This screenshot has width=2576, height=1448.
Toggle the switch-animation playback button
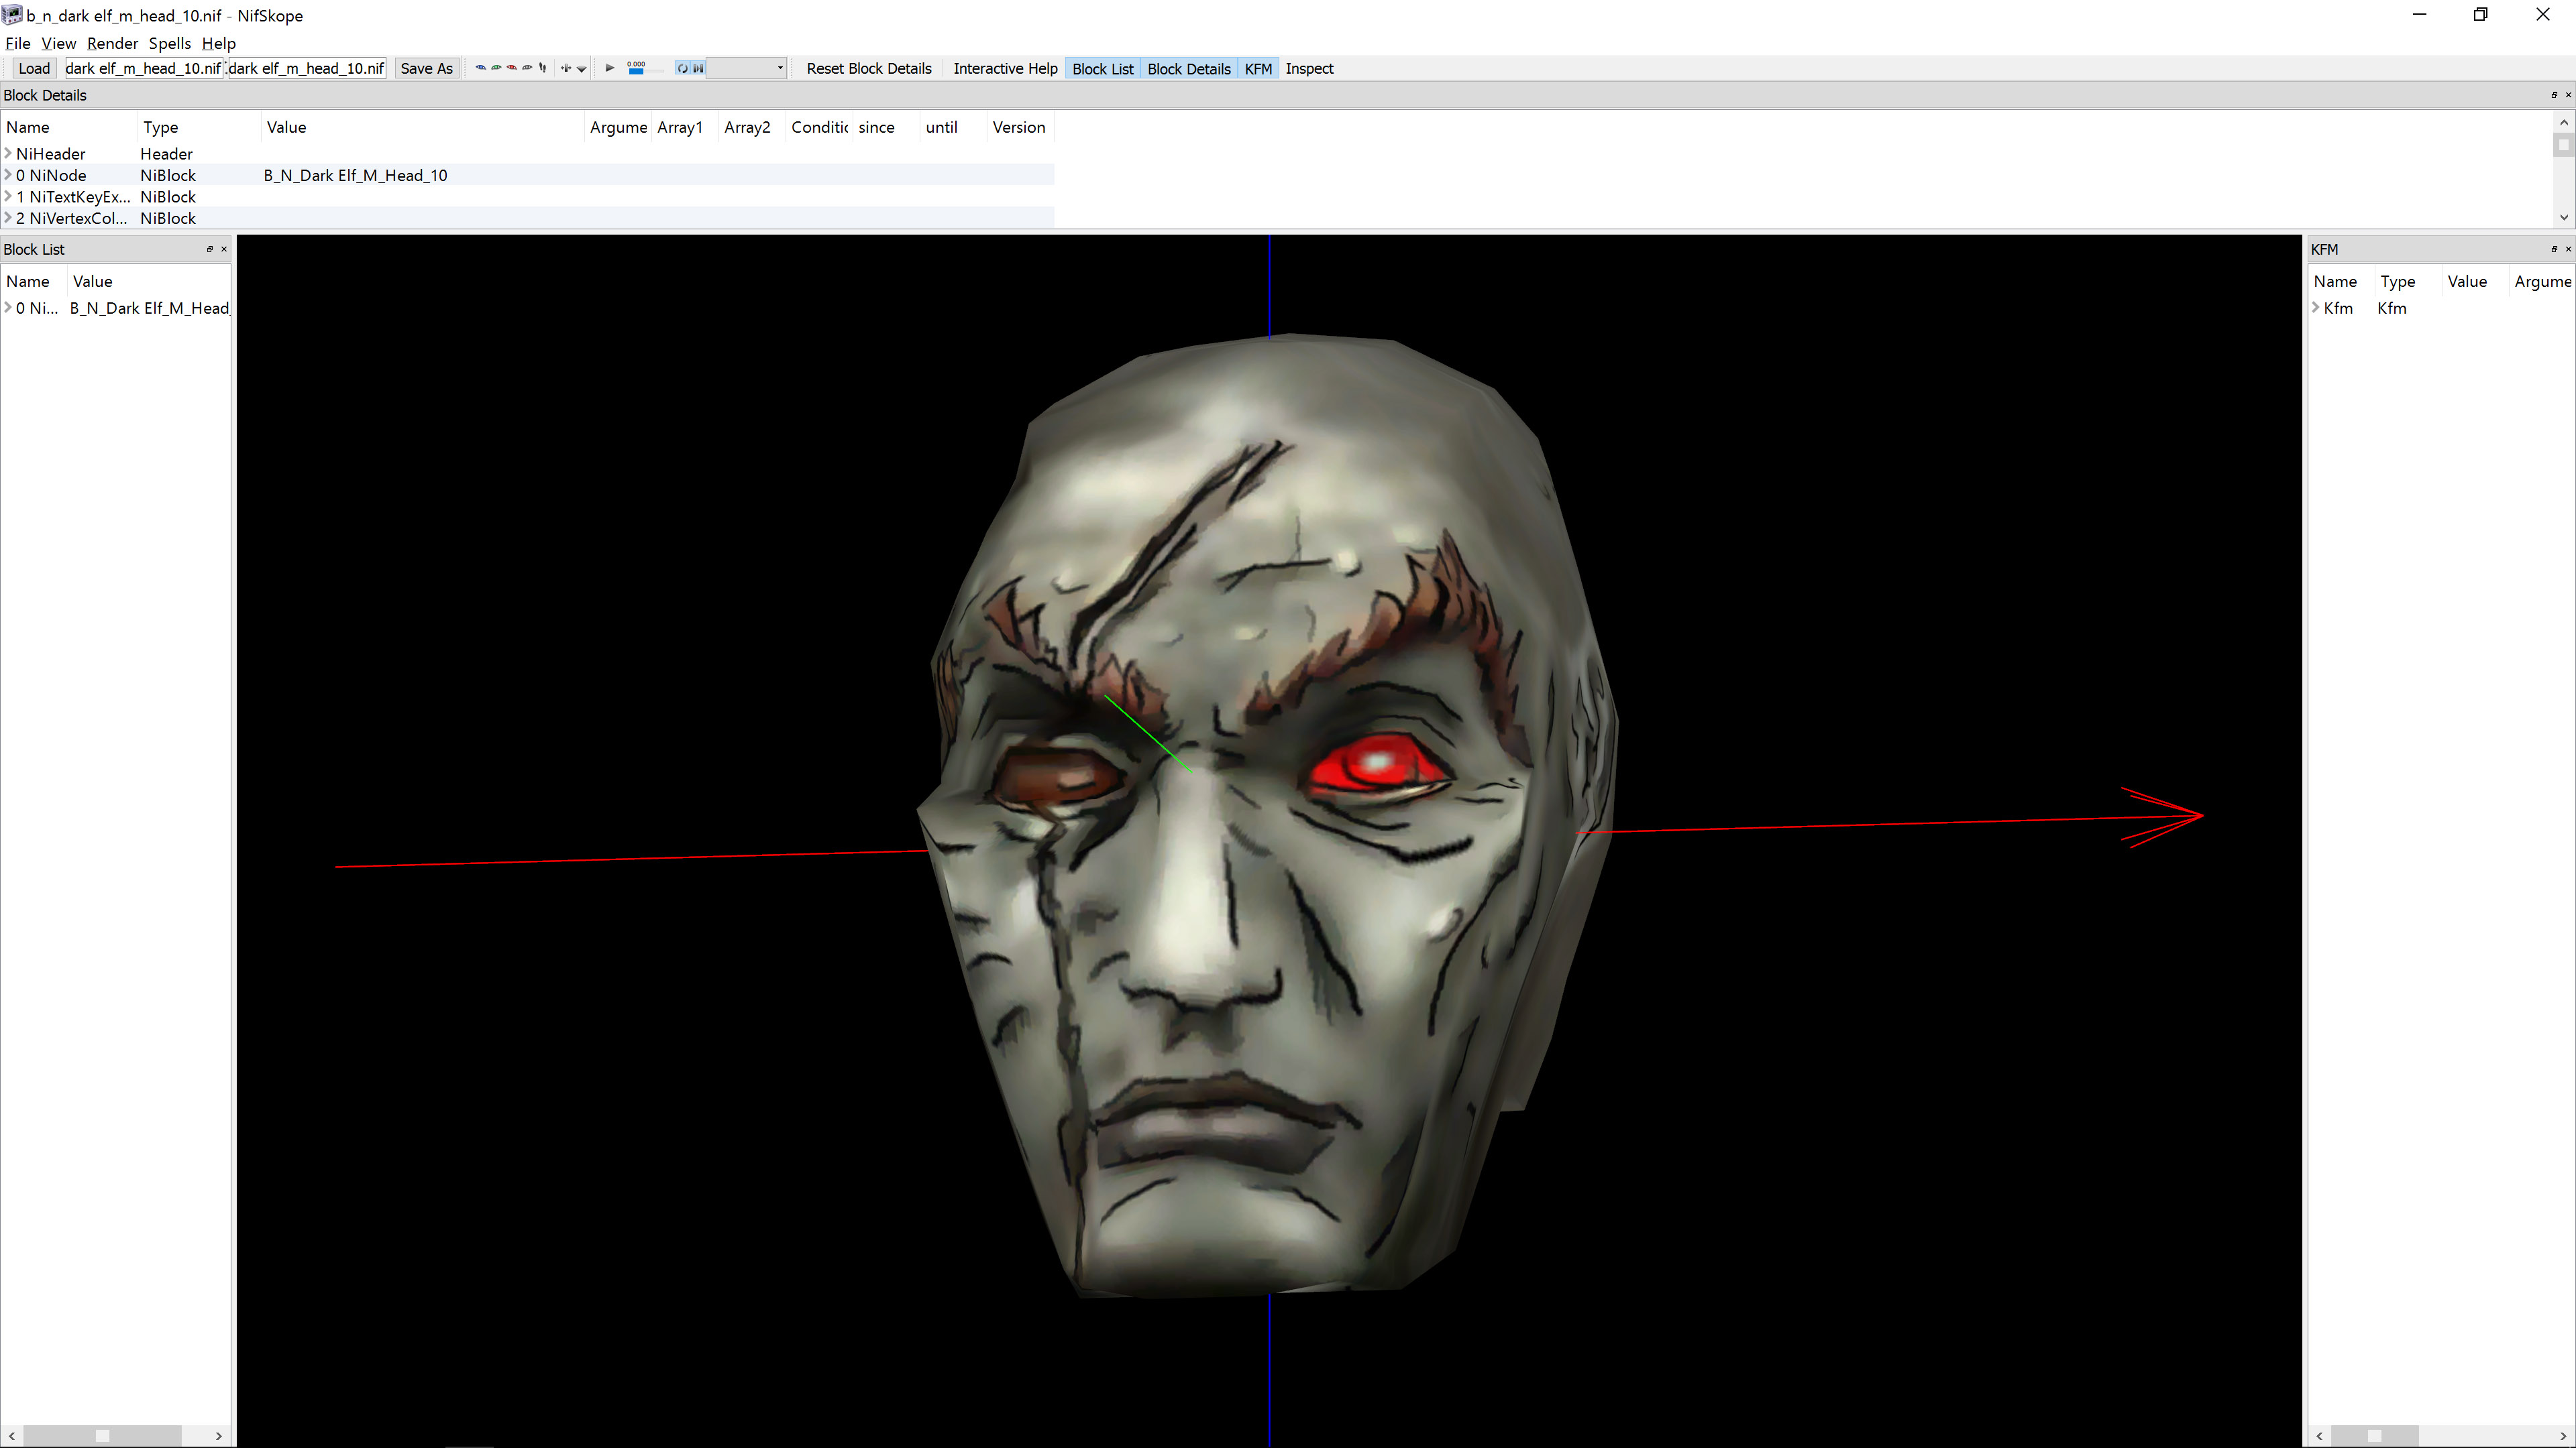(x=698, y=68)
